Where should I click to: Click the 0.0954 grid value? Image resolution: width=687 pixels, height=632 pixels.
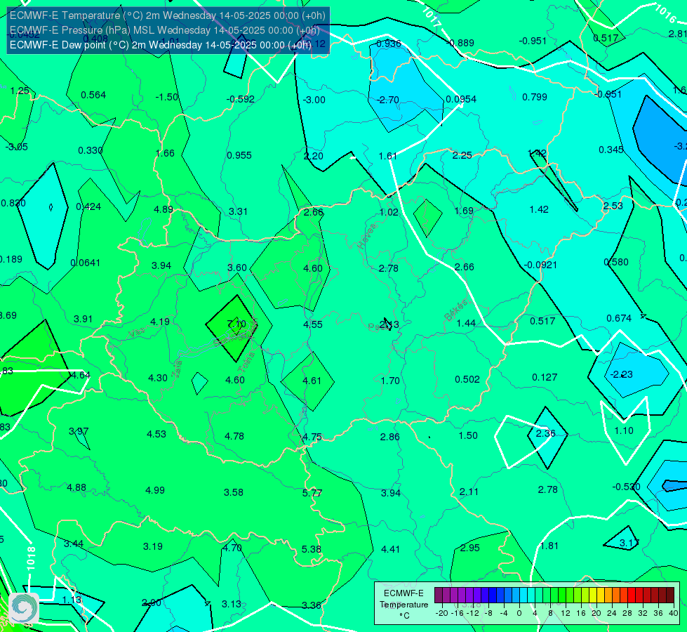461,99
